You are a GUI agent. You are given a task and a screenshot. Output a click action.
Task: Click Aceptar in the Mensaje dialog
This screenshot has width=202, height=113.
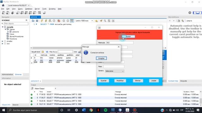[x=101, y=58]
